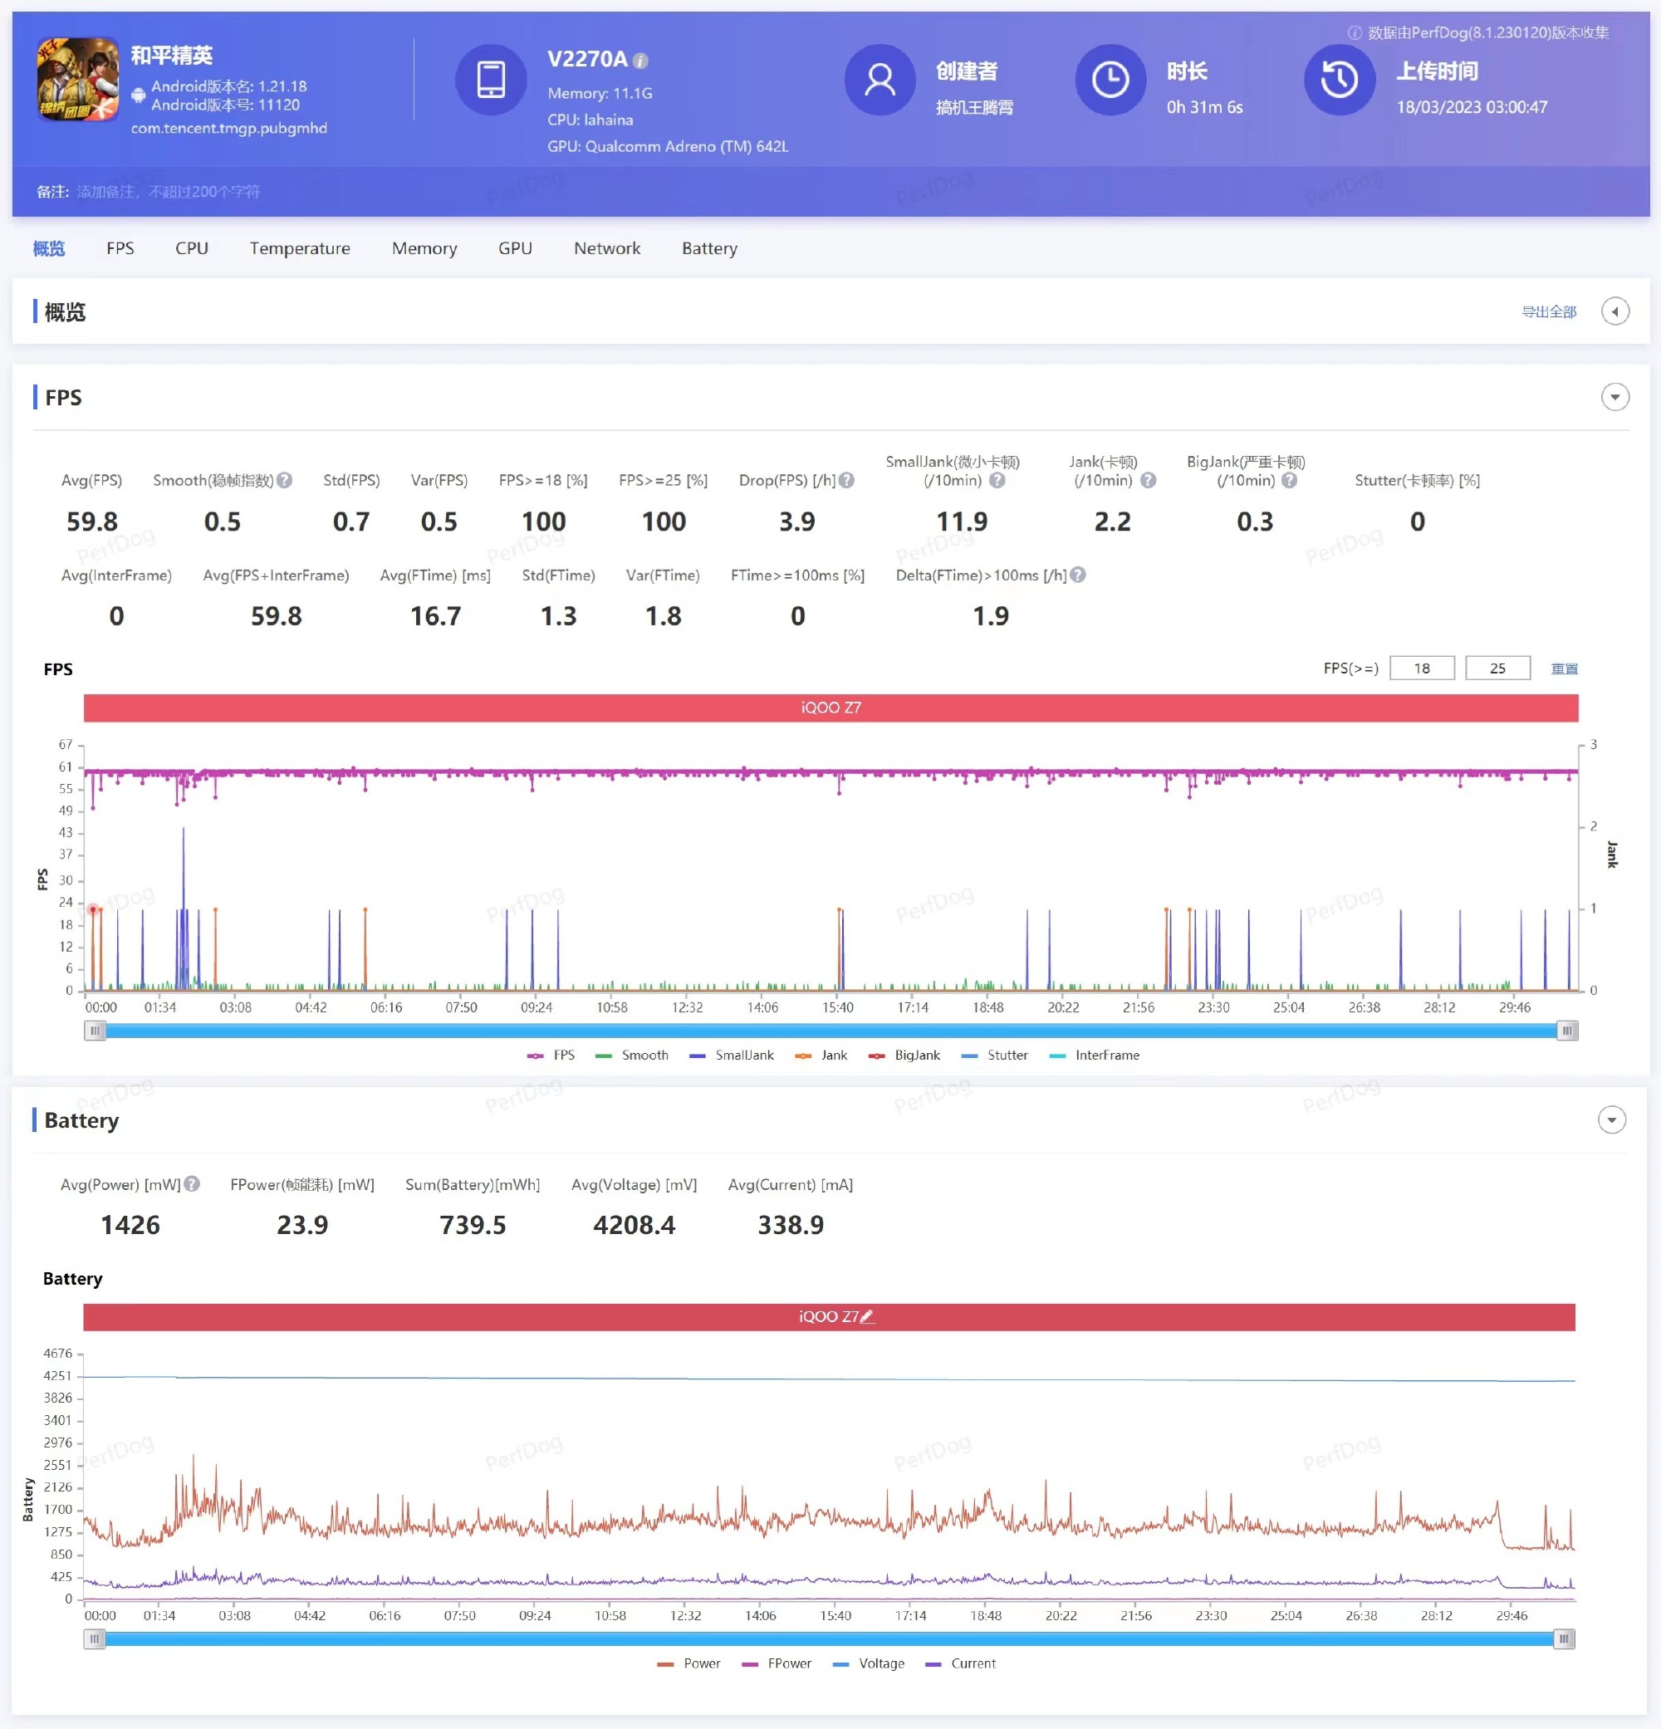The width and height of the screenshot is (1661, 1729).
Task: Open help icon beside BigJank
Action: coord(1289,480)
